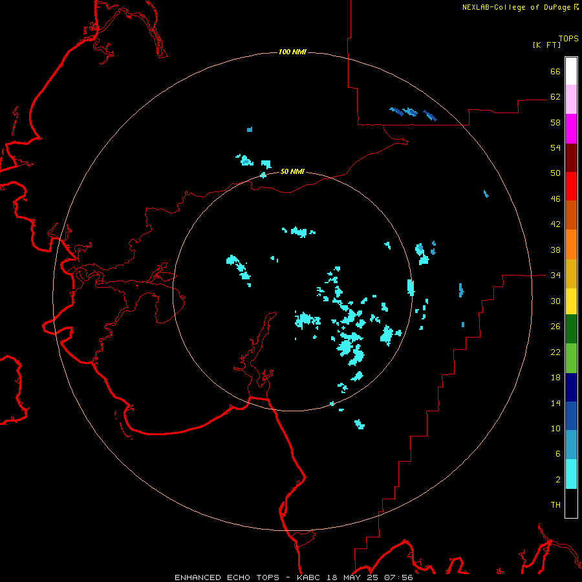Click the 26 legend value

[555, 327]
